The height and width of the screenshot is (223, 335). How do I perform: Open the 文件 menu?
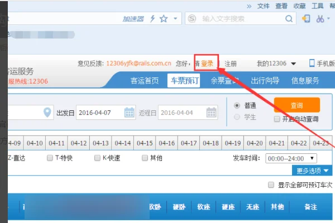pos(264,6)
